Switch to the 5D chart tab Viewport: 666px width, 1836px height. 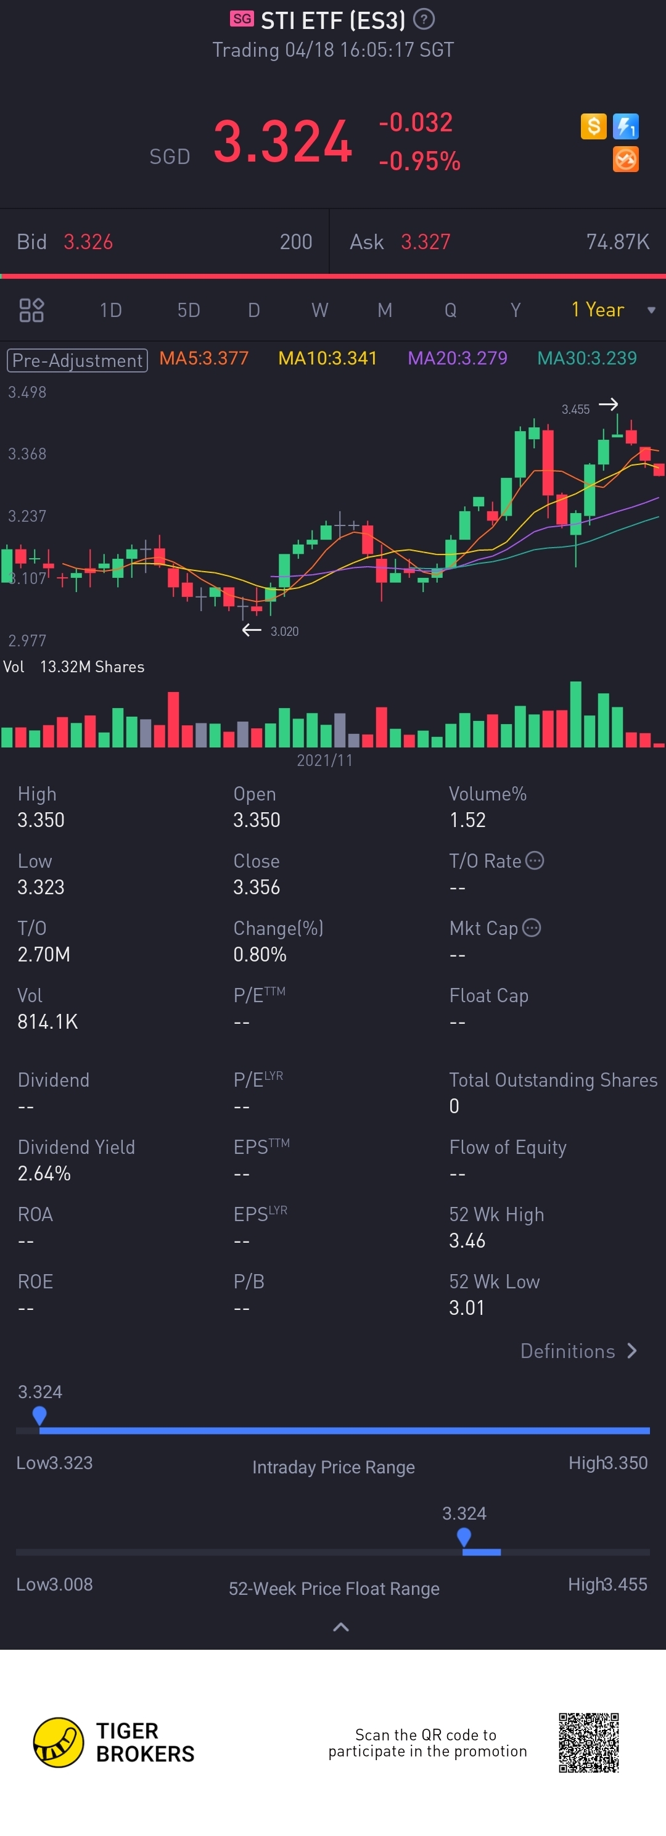[x=189, y=310]
